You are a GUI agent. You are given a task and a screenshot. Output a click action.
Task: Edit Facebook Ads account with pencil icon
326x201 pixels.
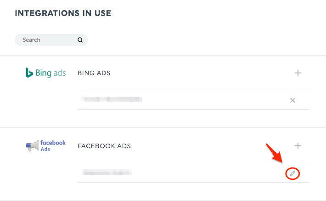coord(292,173)
